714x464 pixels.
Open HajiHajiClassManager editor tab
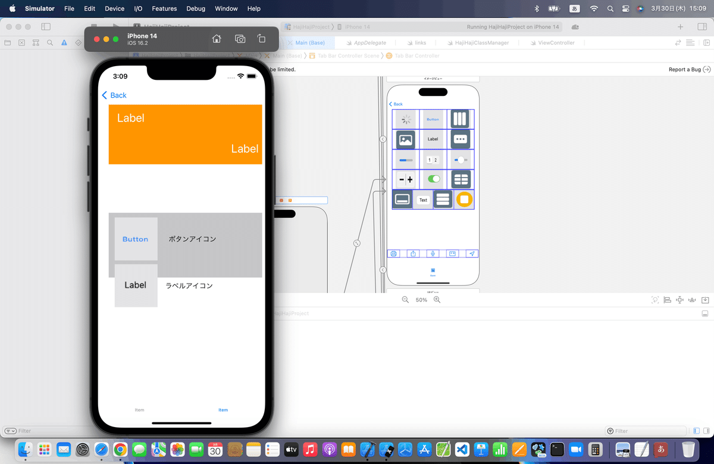coord(478,43)
